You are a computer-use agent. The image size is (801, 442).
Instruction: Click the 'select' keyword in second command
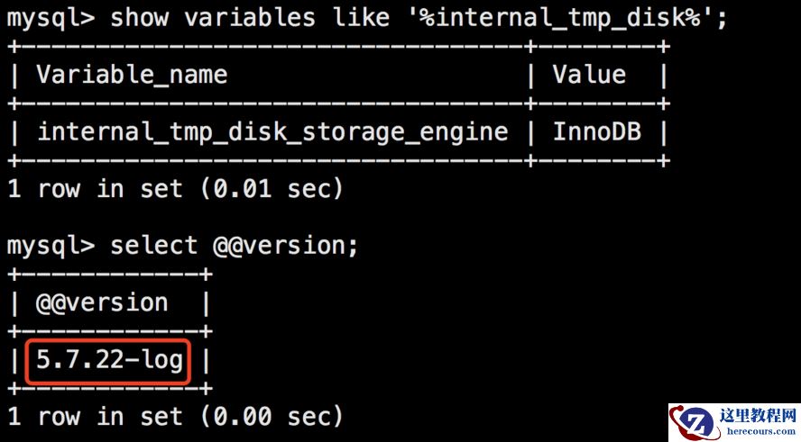tap(153, 246)
